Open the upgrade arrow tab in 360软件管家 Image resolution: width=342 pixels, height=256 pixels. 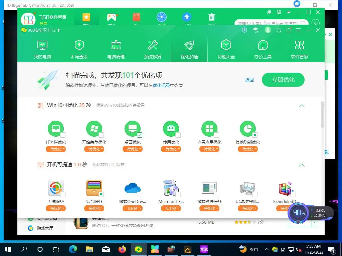(x=186, y=17)
